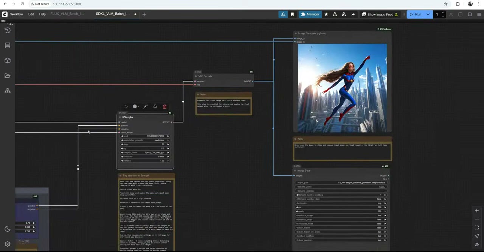Open the queue history sidebar panel
The width and height of the screenshot is (484, 252).
8,30
